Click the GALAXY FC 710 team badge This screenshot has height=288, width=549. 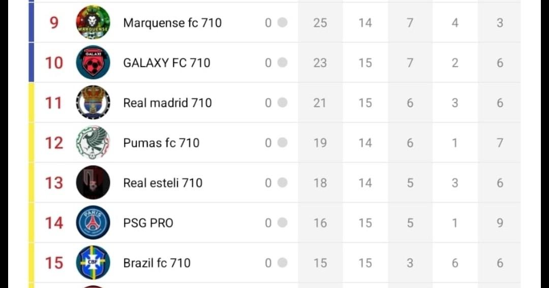(x=93, y=62)
